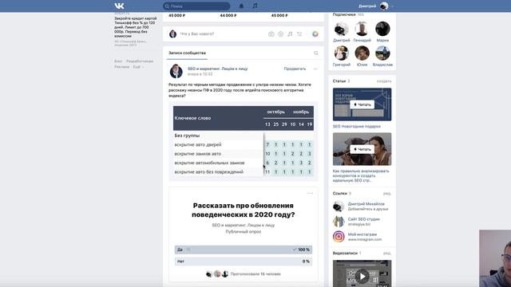This screenshot has height=287, width=511.
Task: Open the 'Разработчикам' footer link
Action: coord(140,61)
